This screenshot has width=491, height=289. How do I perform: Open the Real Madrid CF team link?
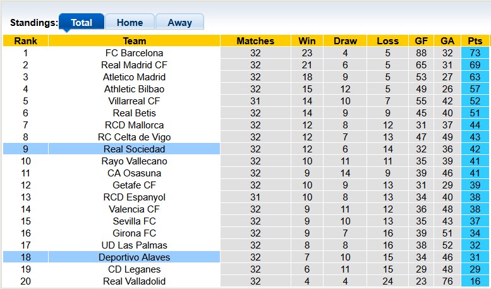(x=134, y=65)
